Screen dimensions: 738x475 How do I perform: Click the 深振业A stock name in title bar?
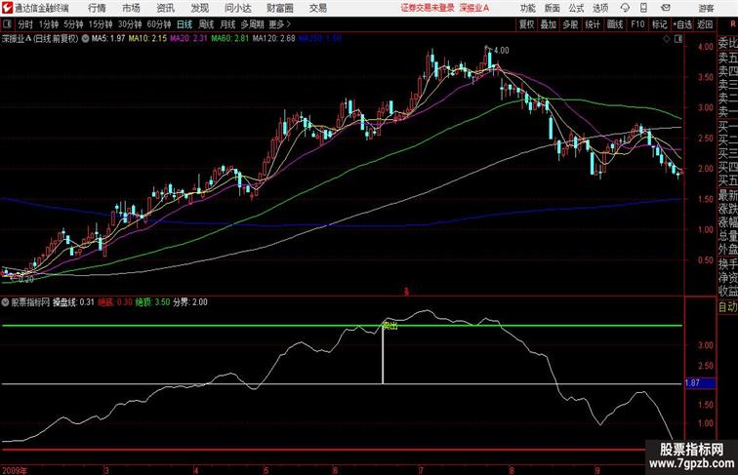(x=474, y=8)
